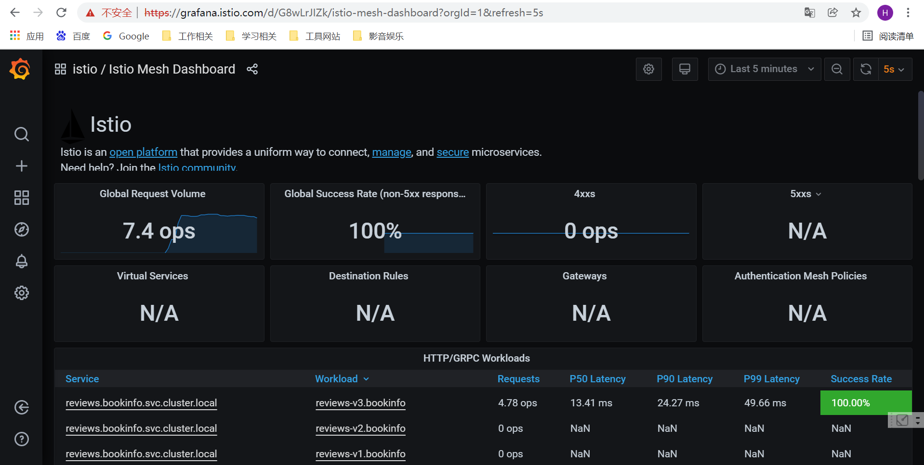The width and height of the screenshot is (924, 465).
Task: Open the 5xxs panel title menu
Action: pos(806,194)
